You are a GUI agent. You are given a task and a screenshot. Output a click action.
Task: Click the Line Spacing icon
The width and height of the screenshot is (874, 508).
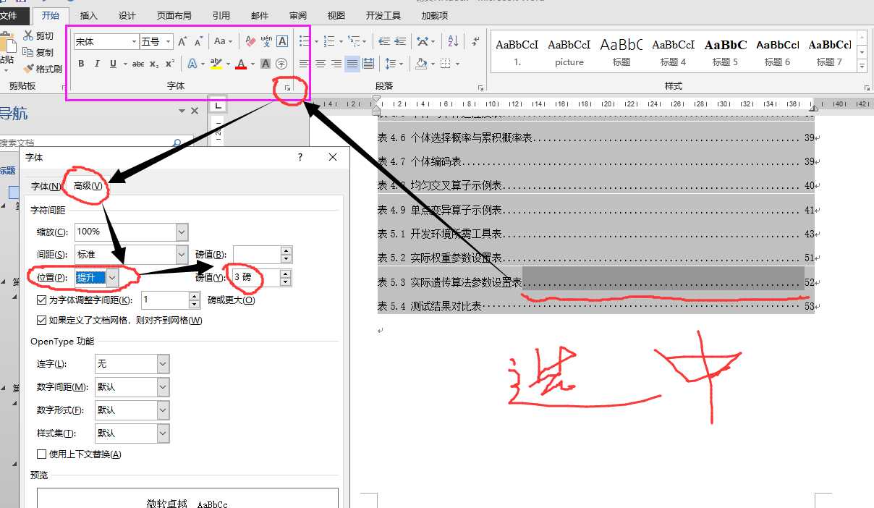click(x=390, y=64)
